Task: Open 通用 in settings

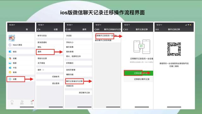Action: click(50, 52)
